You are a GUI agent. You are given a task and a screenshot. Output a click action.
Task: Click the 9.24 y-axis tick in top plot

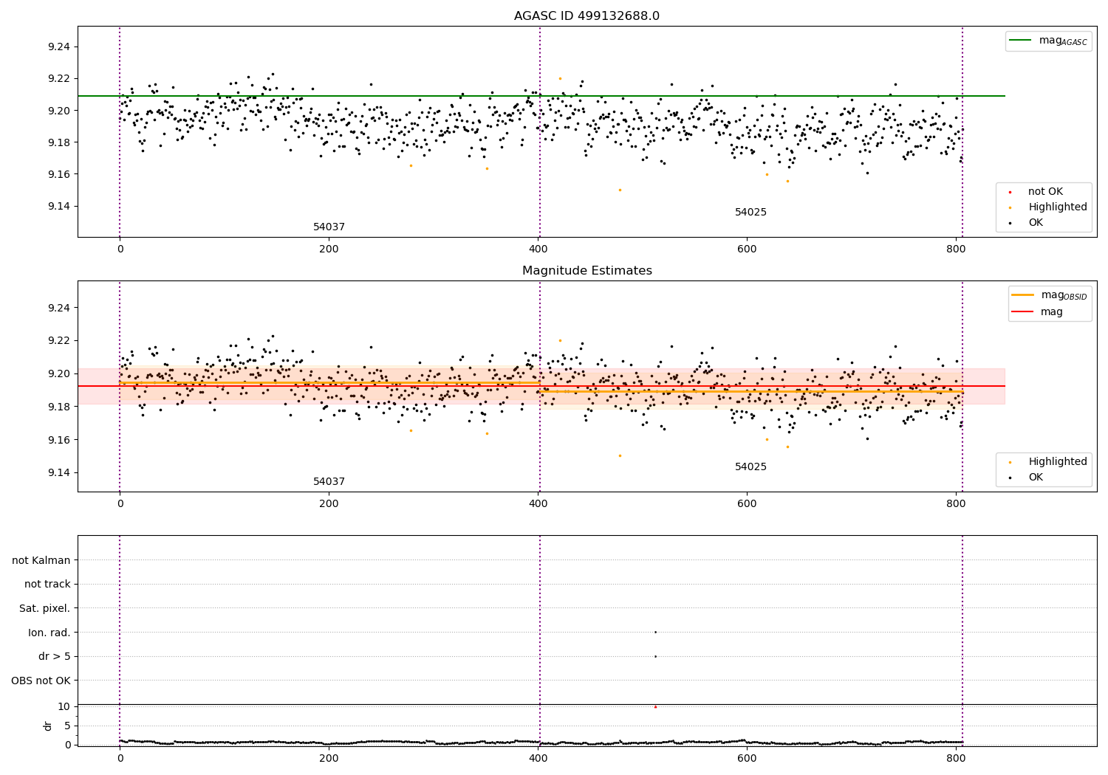(x=58, y=46)
